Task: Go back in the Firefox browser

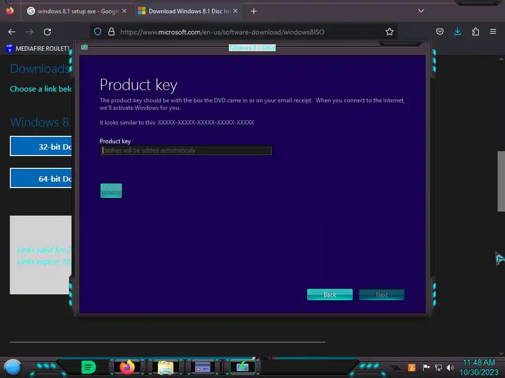Action: 12,32
